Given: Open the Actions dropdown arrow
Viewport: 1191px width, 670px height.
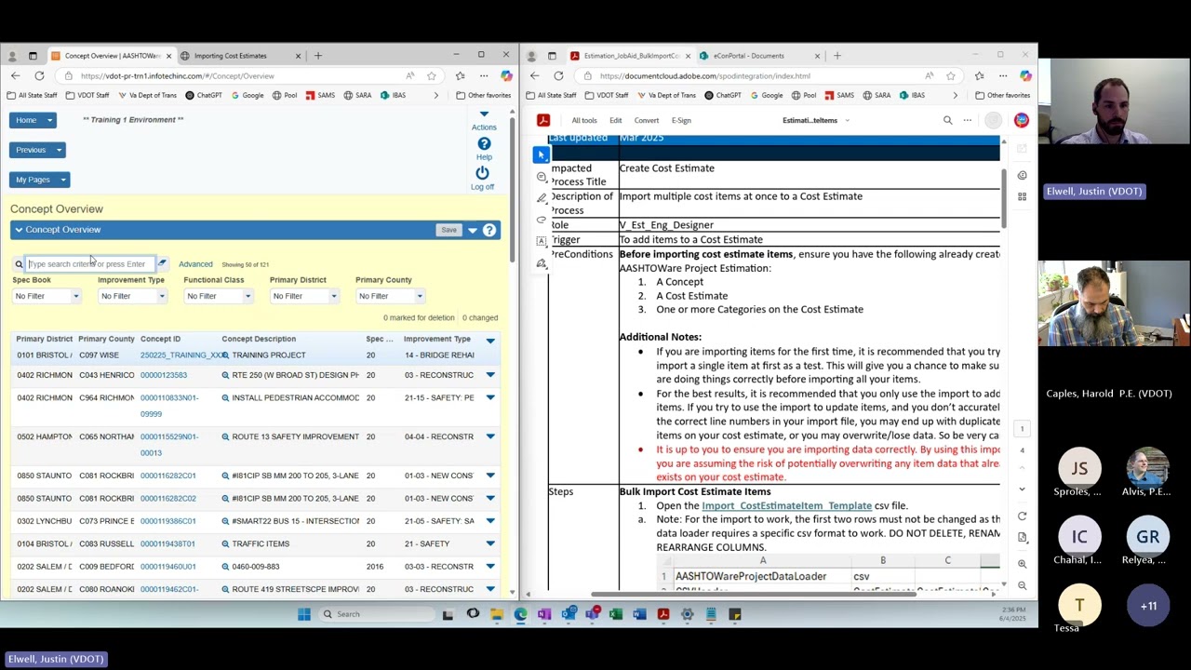Looking at the screenshot, I should pos(484,114).
